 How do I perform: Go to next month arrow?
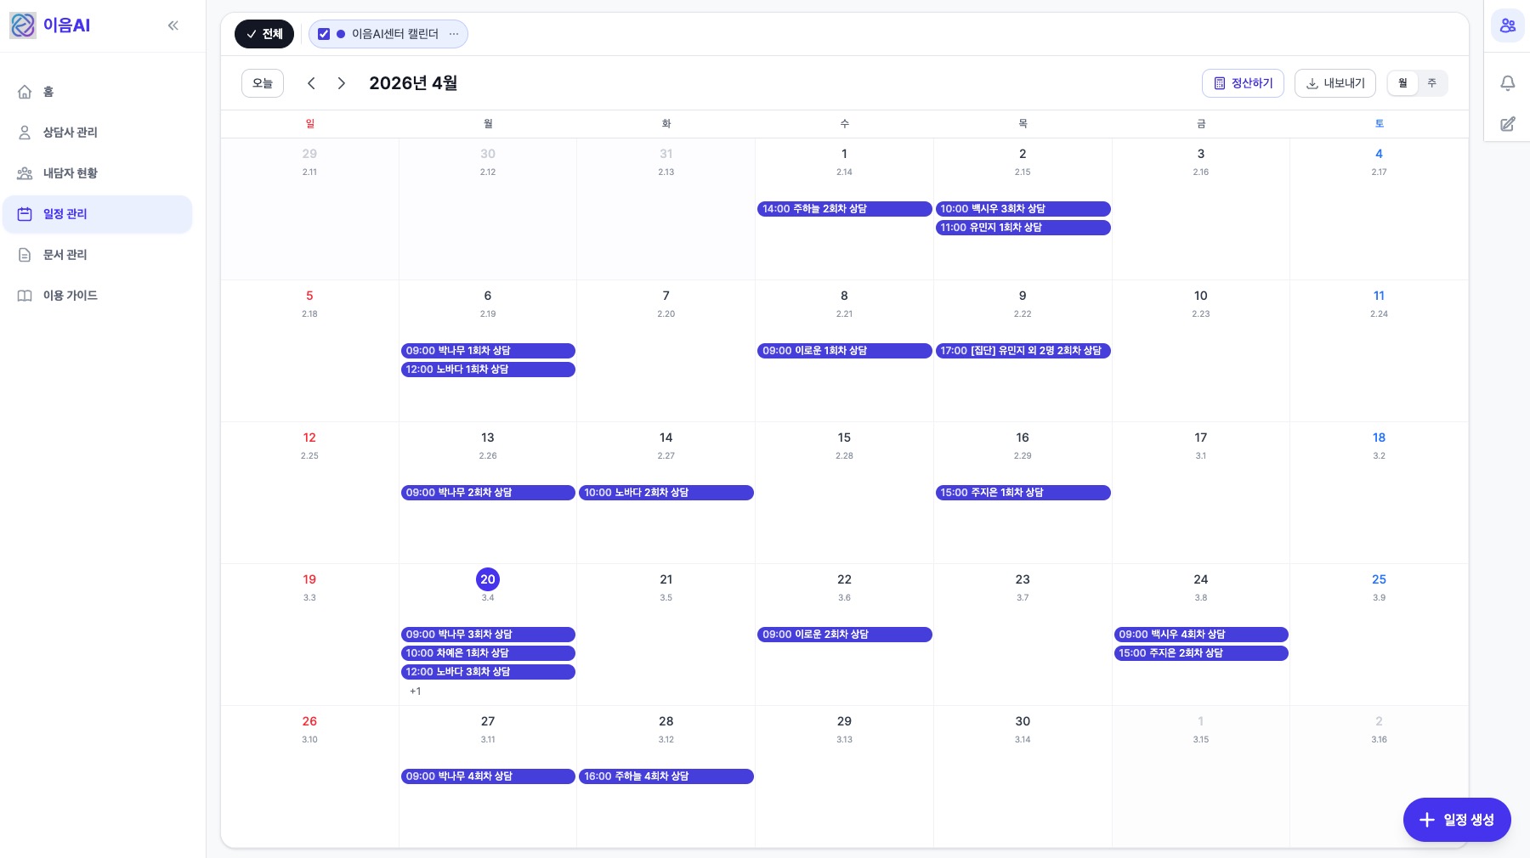point(342,83)
